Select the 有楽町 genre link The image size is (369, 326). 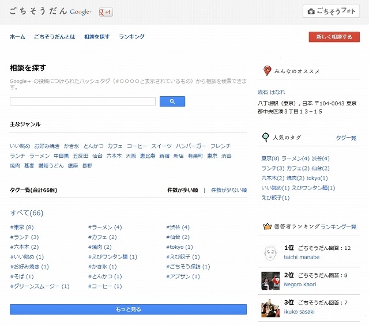pyautogui.click(x=195, y=156)
